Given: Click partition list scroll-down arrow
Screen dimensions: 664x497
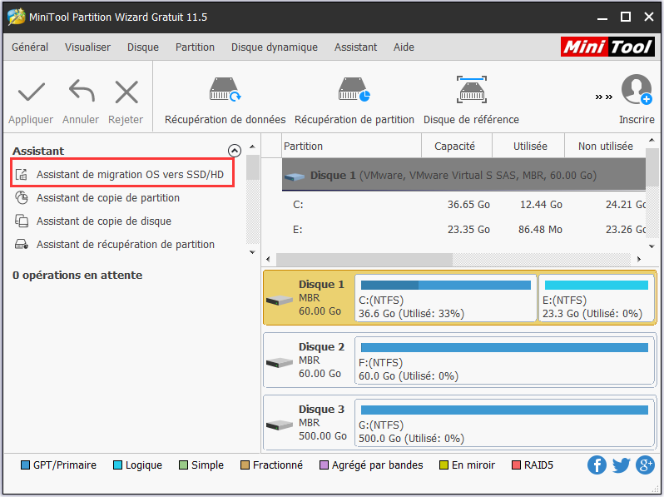Looking at the screenshot, I should [x=652, y=246].
